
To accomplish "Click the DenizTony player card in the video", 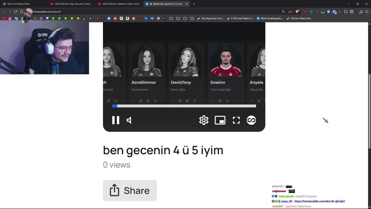I will point(186,73).
